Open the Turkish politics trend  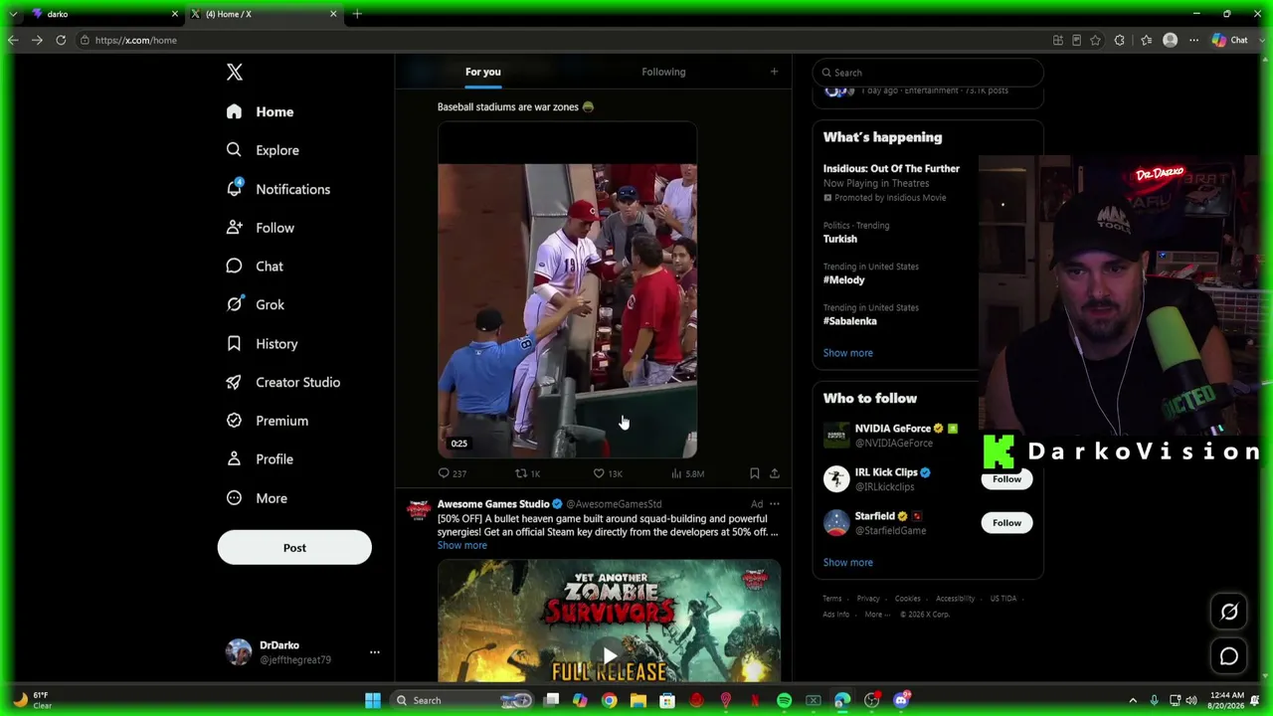[840, 239]
